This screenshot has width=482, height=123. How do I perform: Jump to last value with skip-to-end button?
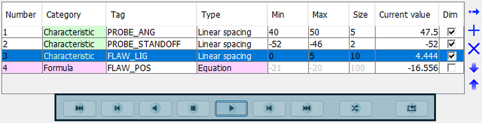pyautogui.click(x=307, y=108)
